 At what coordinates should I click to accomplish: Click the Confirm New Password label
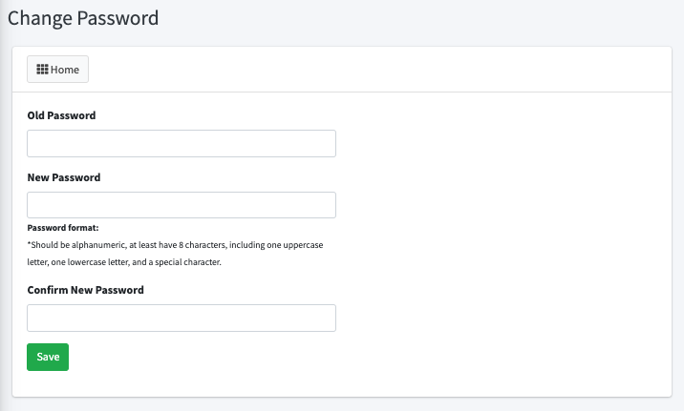pyautogui.click(x=86, y=290)
